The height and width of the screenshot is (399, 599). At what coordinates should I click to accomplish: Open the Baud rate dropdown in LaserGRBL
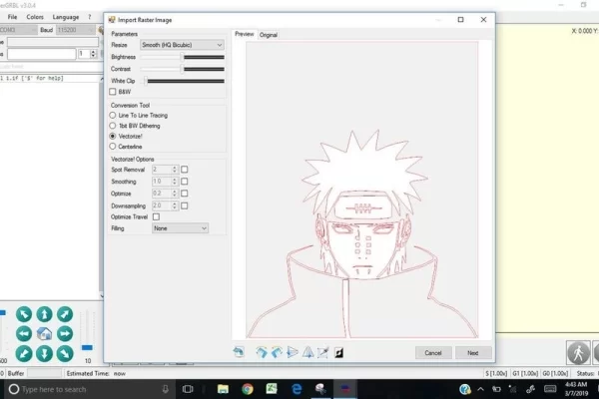tap(75, 30)
